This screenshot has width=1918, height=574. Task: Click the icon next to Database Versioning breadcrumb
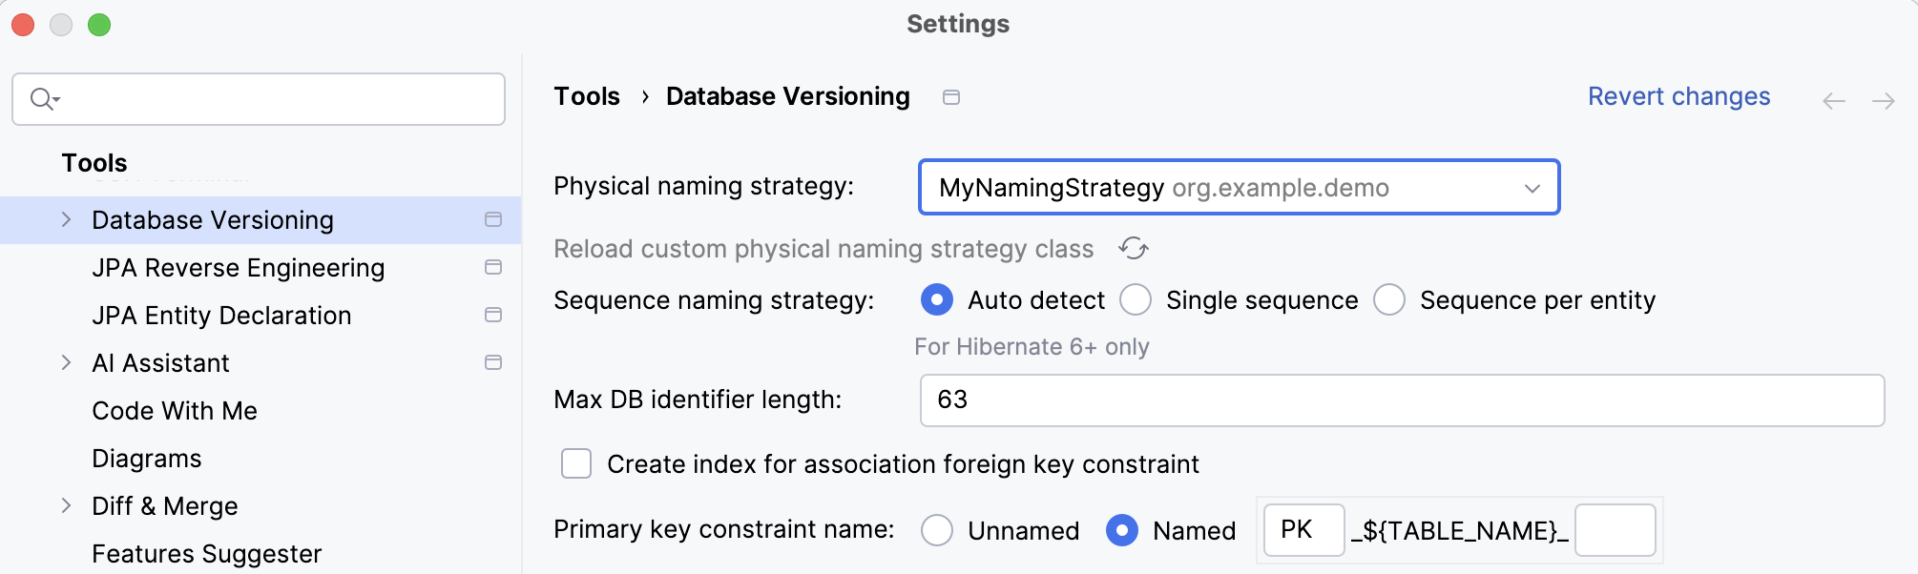950,96
